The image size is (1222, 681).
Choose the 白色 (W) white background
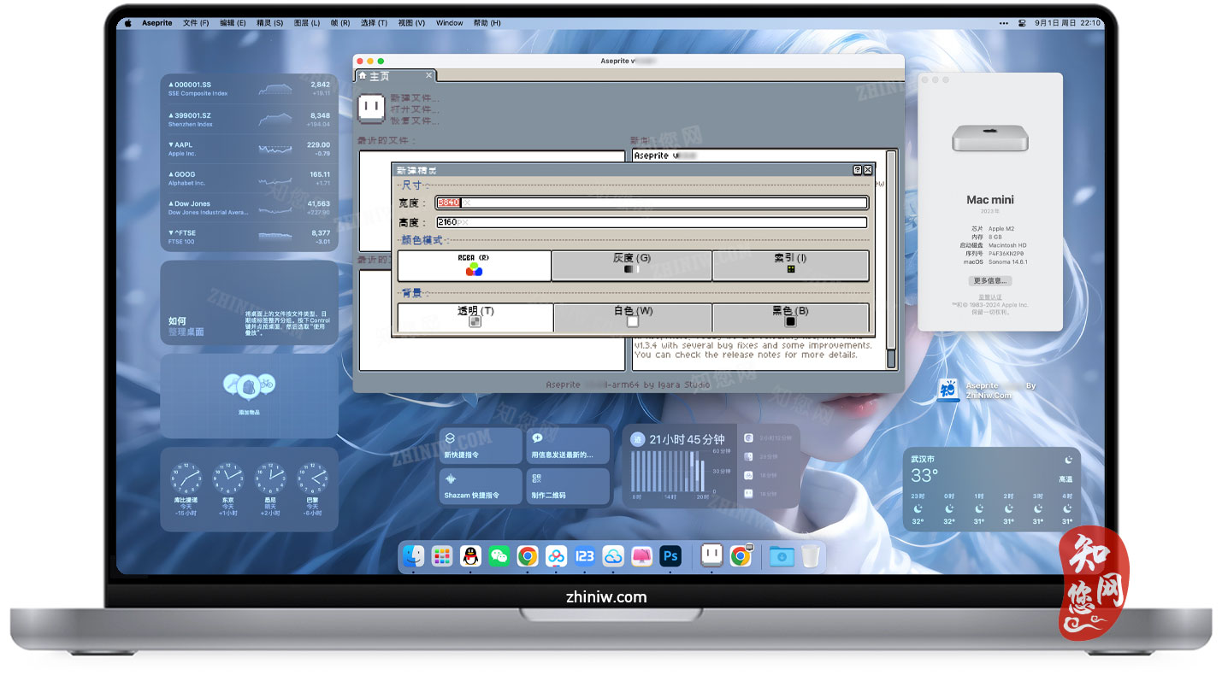[632, 318]
